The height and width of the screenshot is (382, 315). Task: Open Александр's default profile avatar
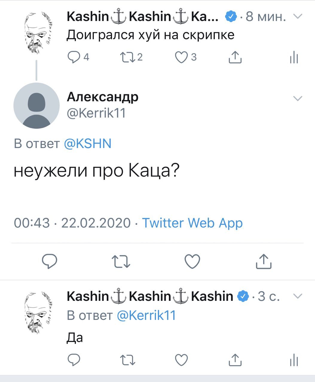click(x=36, y=106)
